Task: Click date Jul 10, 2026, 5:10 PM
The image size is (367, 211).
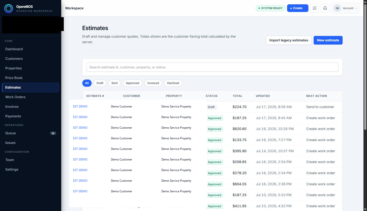Action: click(x=273, y=195)
